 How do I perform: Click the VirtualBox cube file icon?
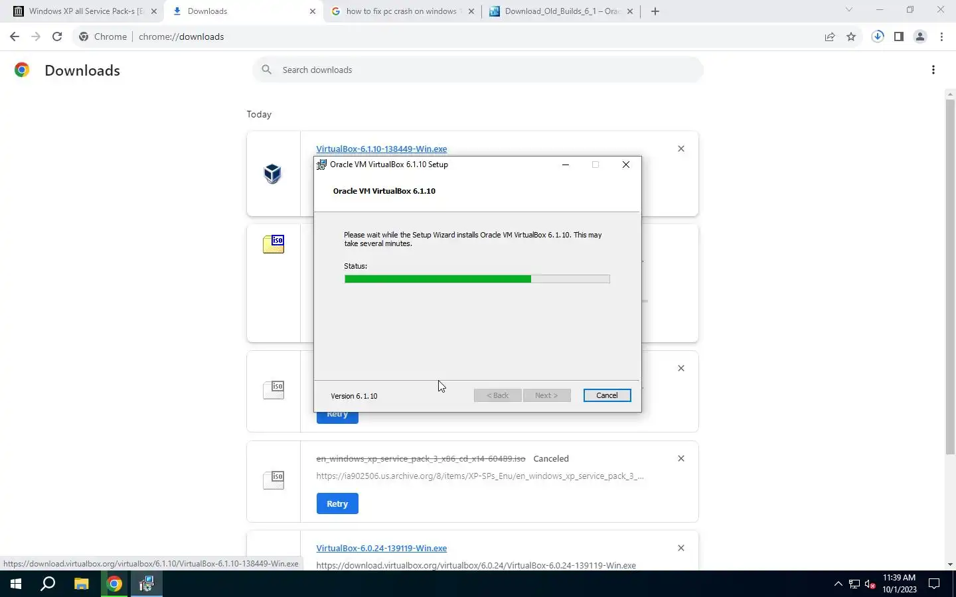point(273,174)
